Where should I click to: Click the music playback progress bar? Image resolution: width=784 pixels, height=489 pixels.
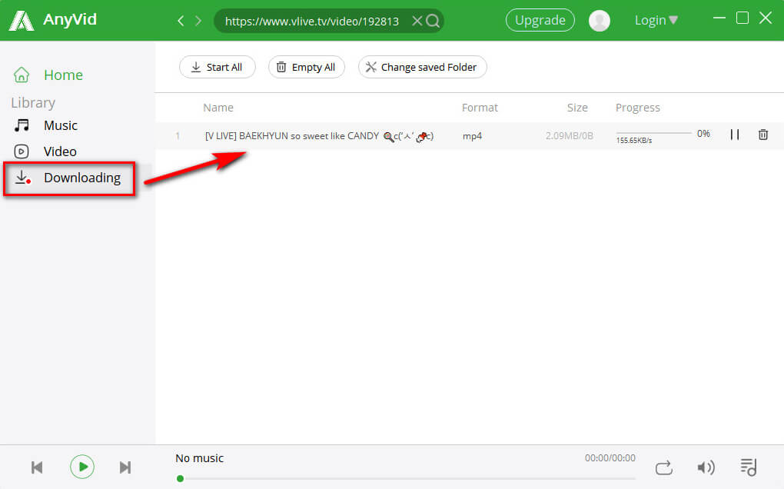406,478
